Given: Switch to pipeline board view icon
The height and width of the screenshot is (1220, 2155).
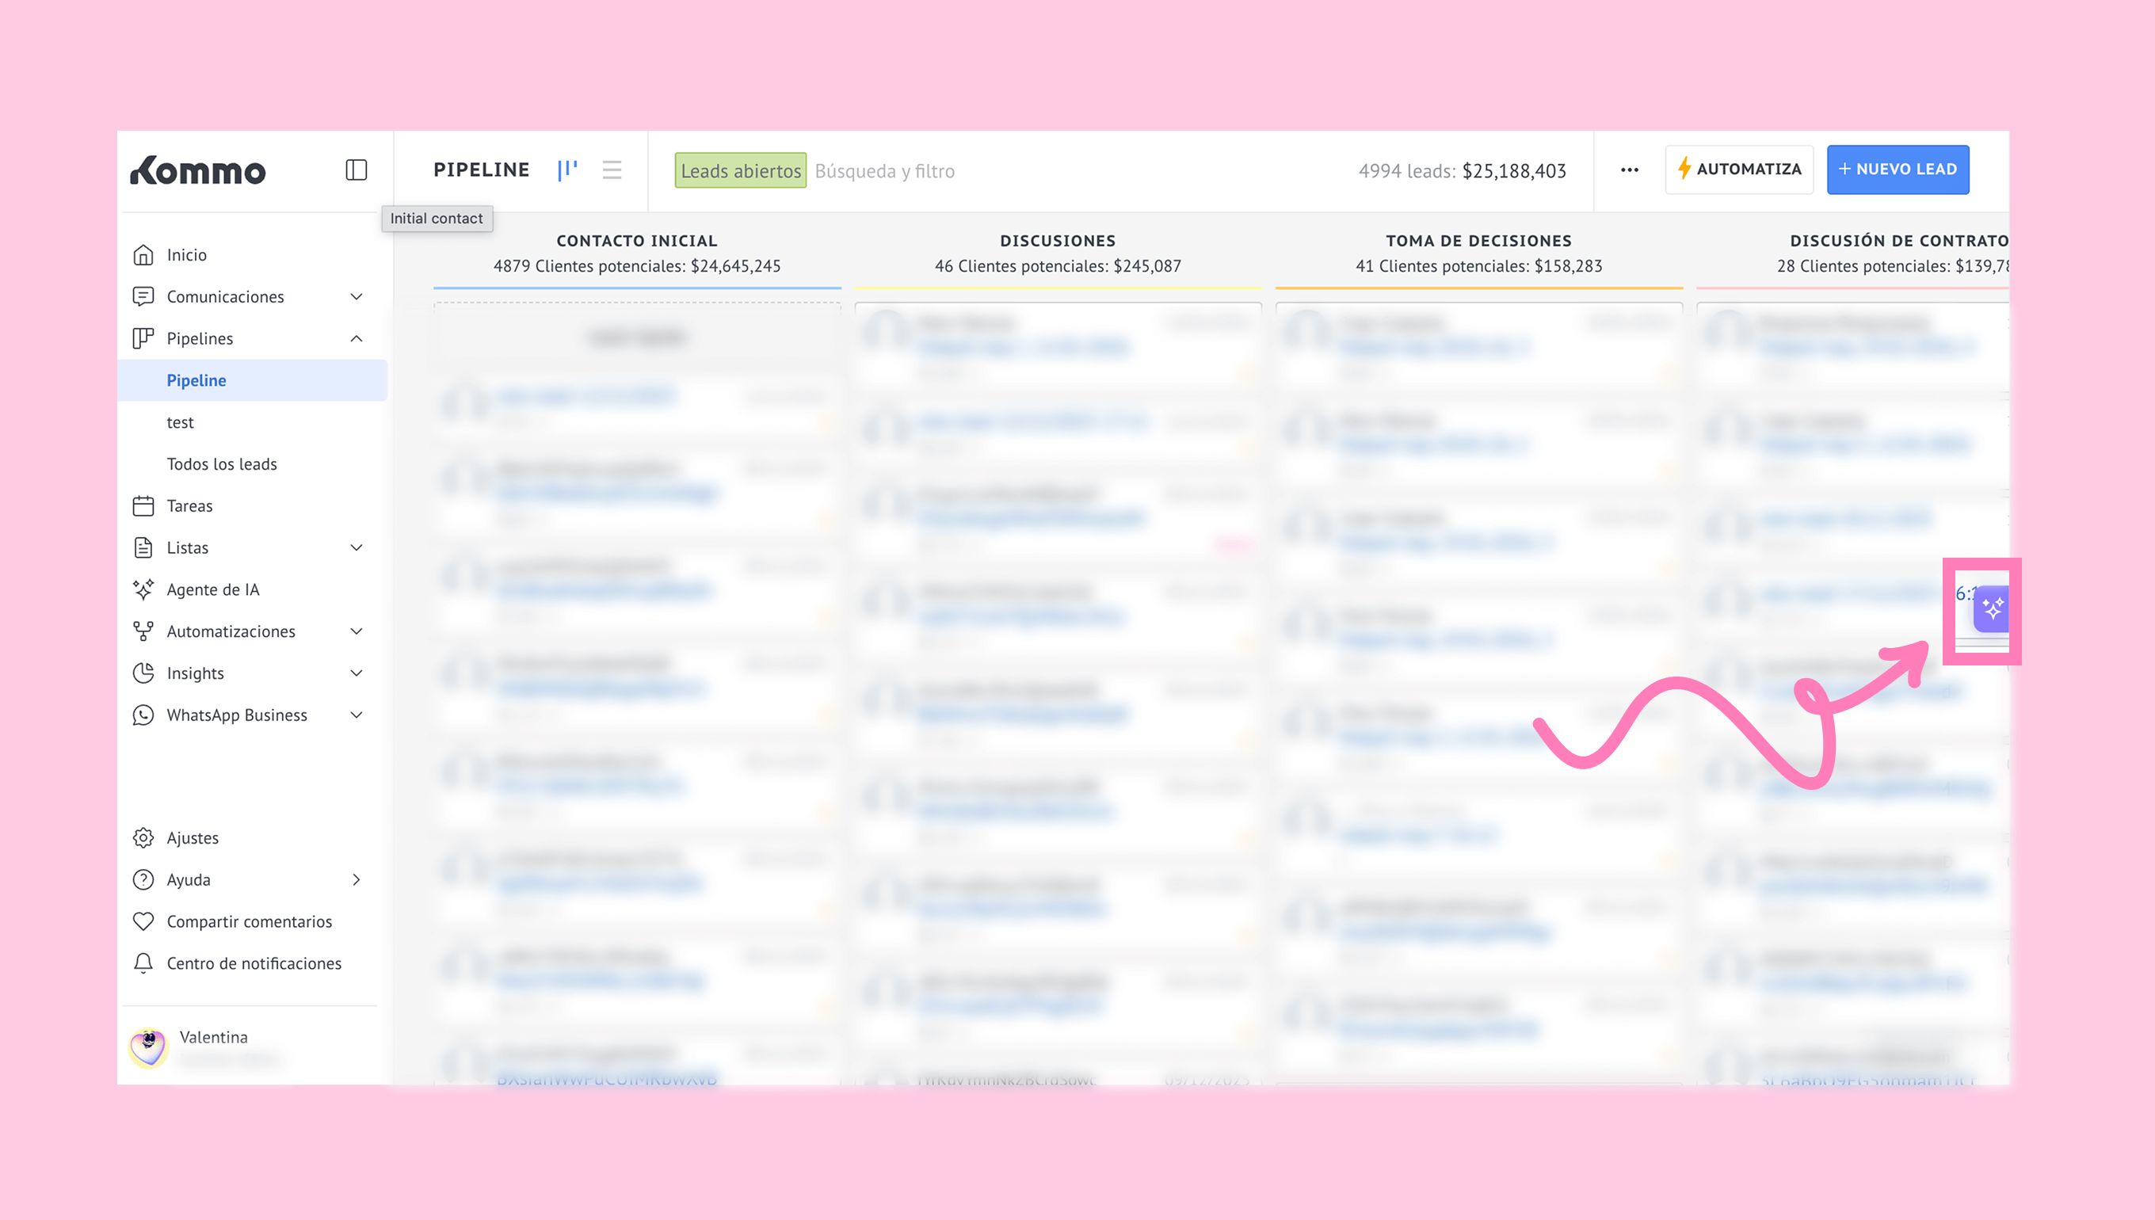Looking at the screenshot, I should coord(567,170).
